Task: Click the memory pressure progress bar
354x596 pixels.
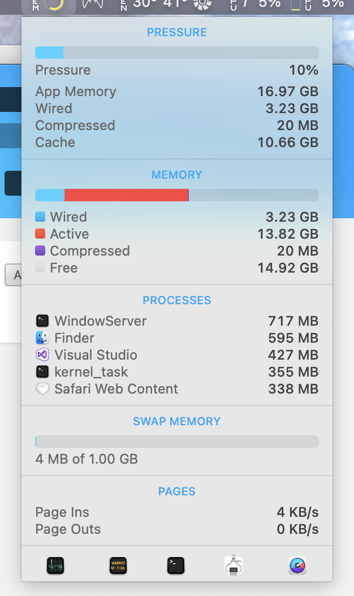Action: [176, 53]
